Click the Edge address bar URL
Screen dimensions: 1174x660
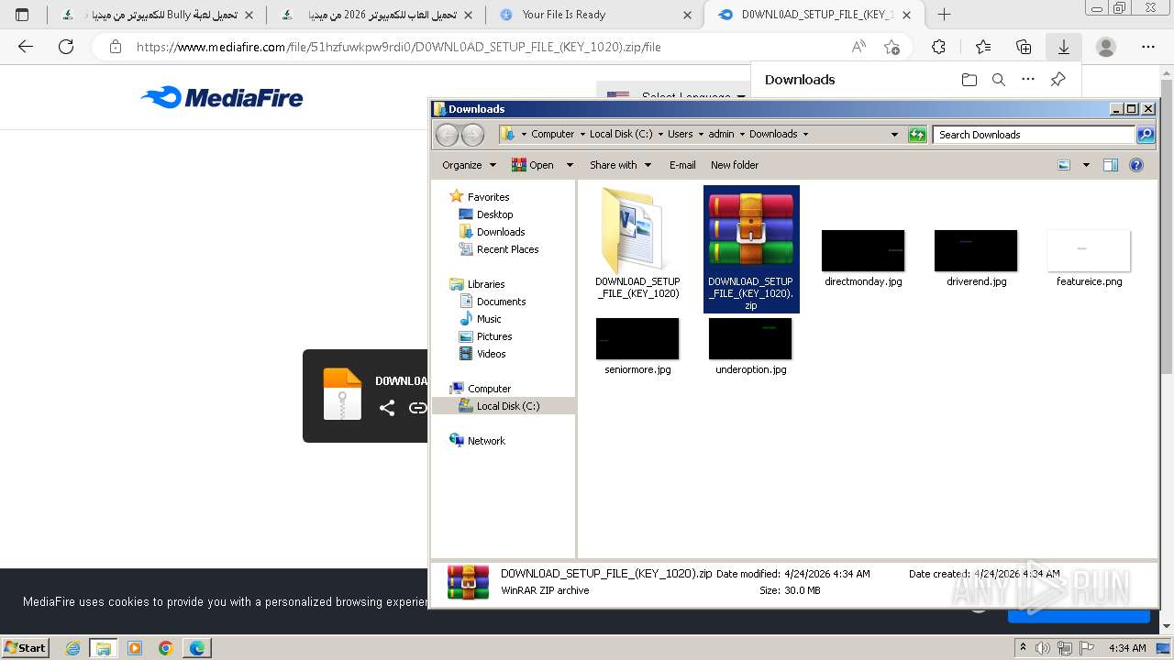click(398, 47)
